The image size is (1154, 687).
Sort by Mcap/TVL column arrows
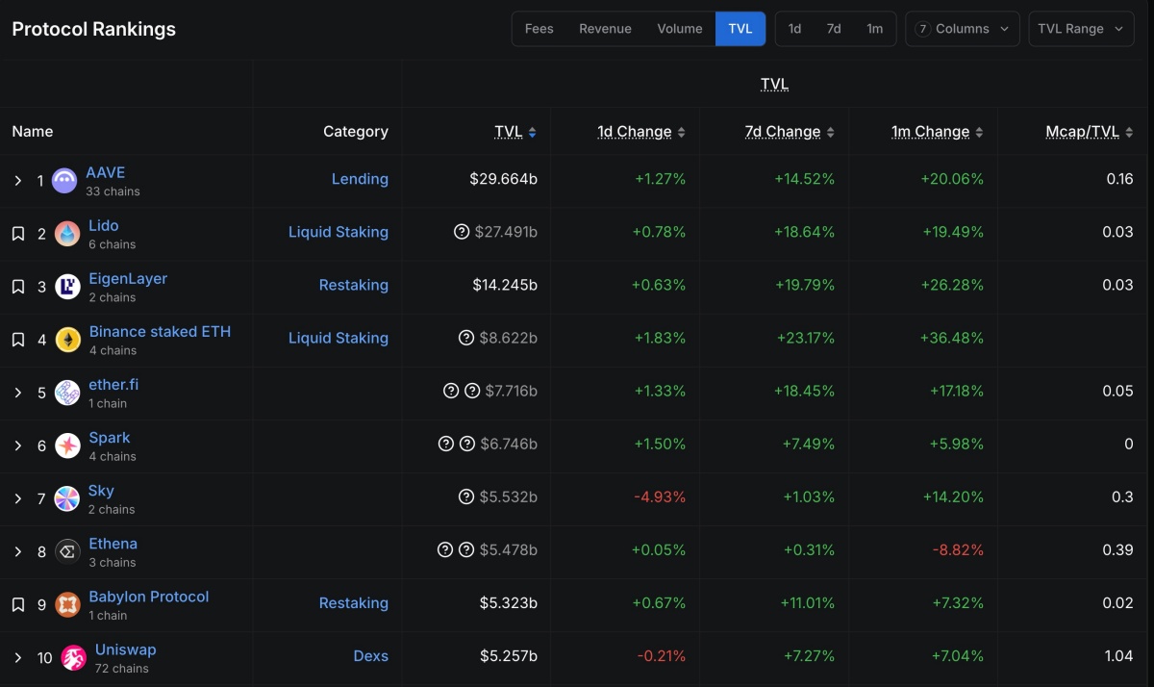click(1128, 132)
